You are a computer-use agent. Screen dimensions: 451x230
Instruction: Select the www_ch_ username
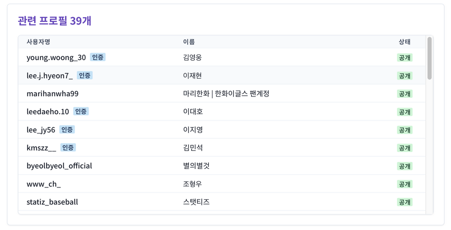(x=44, y=184)
